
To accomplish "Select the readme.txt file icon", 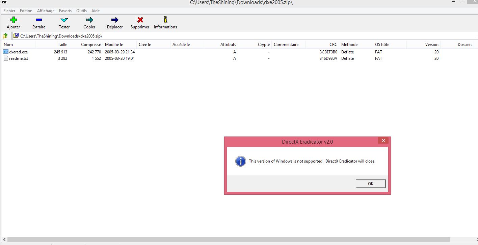I will point(5,58).
